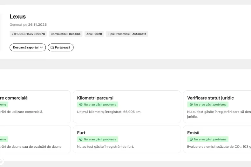251x167 pixels.
Task: Click the Lexus report title
Action: tap(18, 17)
